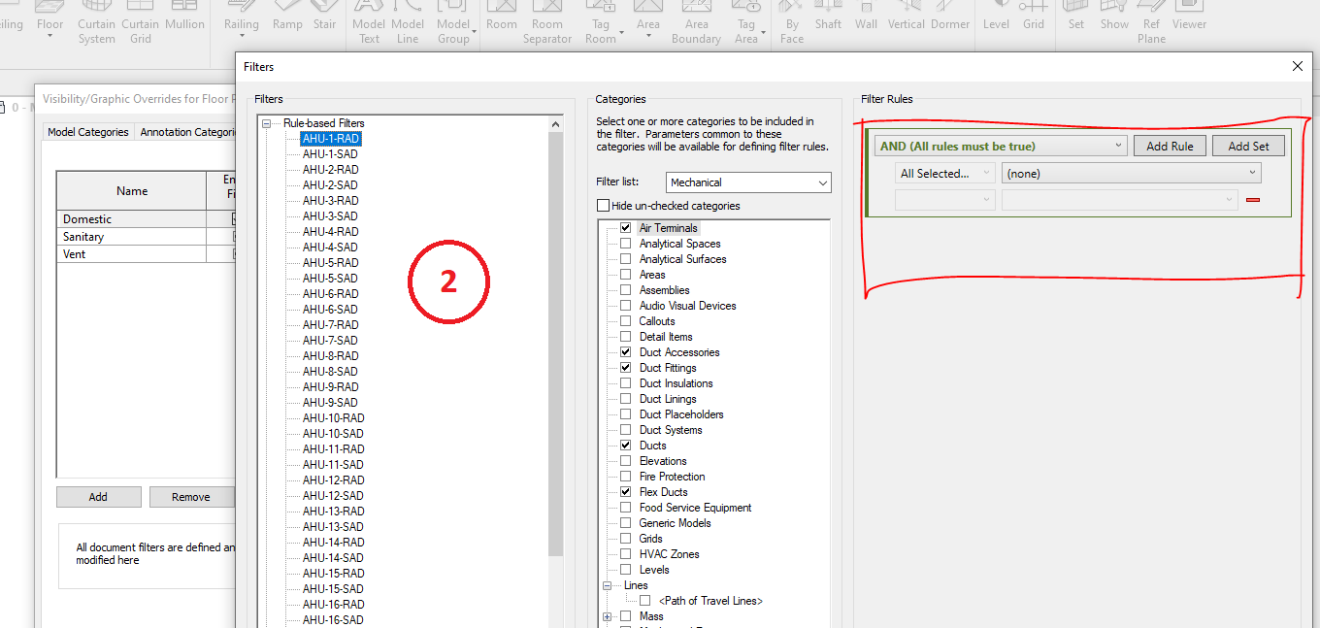Check Hide un-checked categories
Image resolution: width=1320 pixels, height=628 pixels.
[x=603, y=205]
